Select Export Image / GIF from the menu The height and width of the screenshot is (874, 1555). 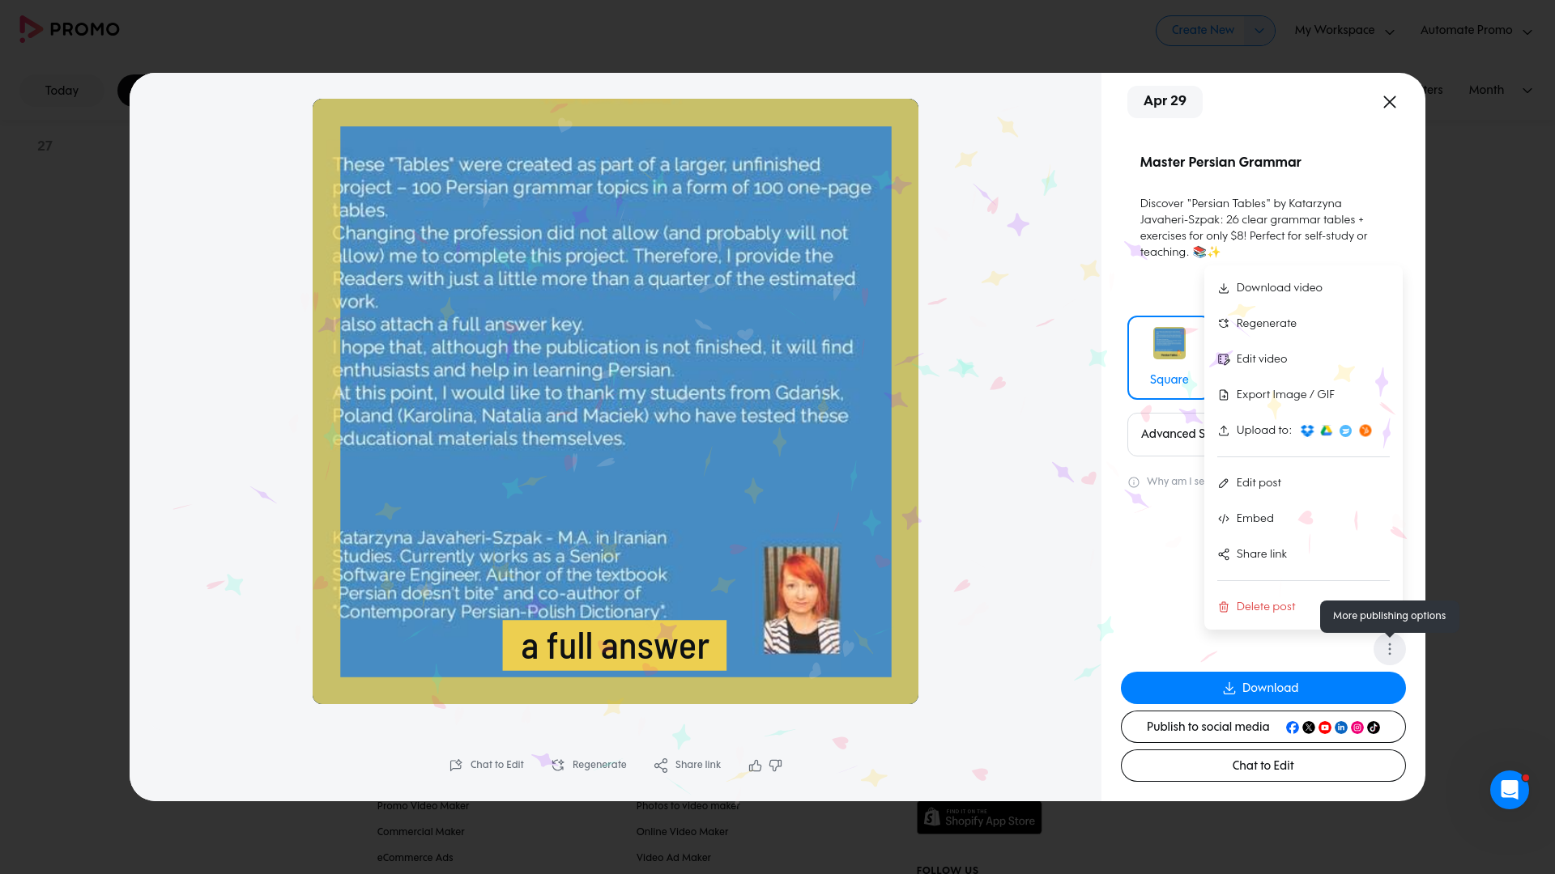(x=1284, y=395)
